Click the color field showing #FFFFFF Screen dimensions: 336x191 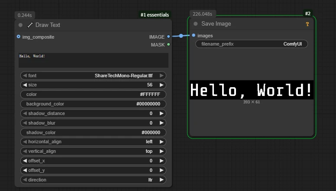point(93,94)
